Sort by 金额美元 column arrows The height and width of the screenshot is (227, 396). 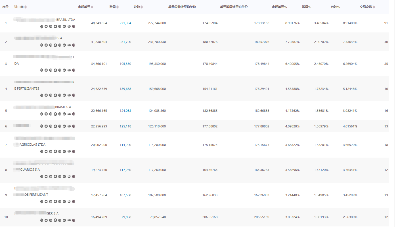pyautogui.click(x=92, y=7)
